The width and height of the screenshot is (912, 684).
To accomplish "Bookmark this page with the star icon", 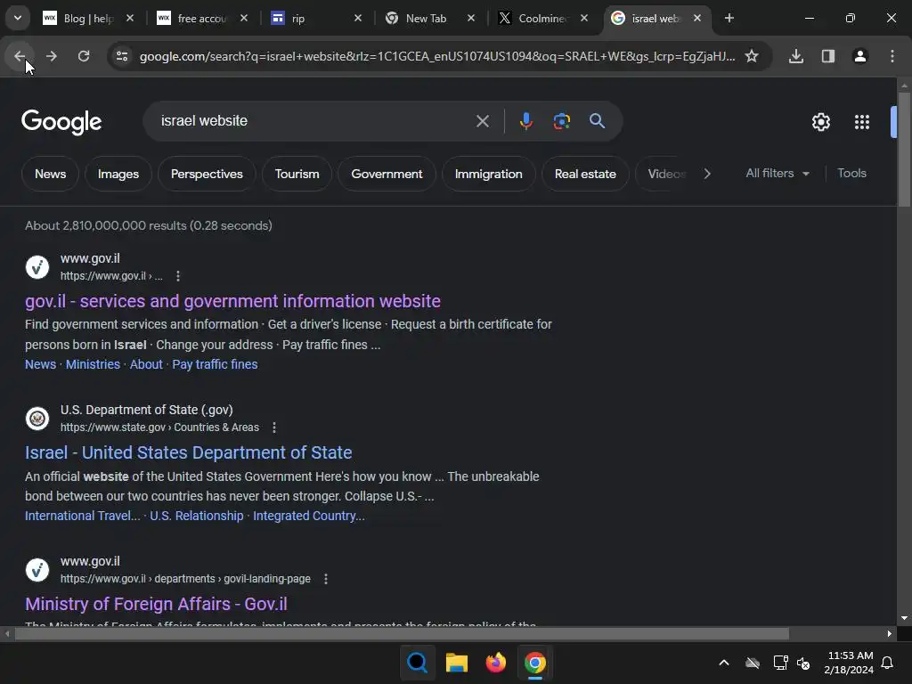I will [x=752, y=56].
